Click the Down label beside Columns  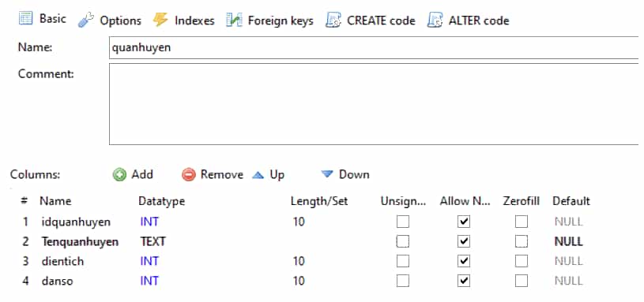(354, 174)
